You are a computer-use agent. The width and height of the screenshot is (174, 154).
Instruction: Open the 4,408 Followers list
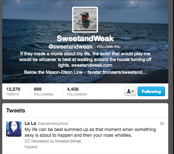click(x=77, y=91)
